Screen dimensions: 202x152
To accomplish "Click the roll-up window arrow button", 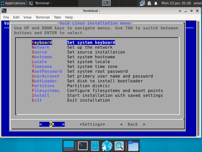I will tap(180, 11).
